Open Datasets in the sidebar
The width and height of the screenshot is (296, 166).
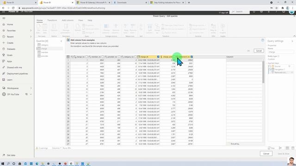pyautogui.click(x=11, y=49)
